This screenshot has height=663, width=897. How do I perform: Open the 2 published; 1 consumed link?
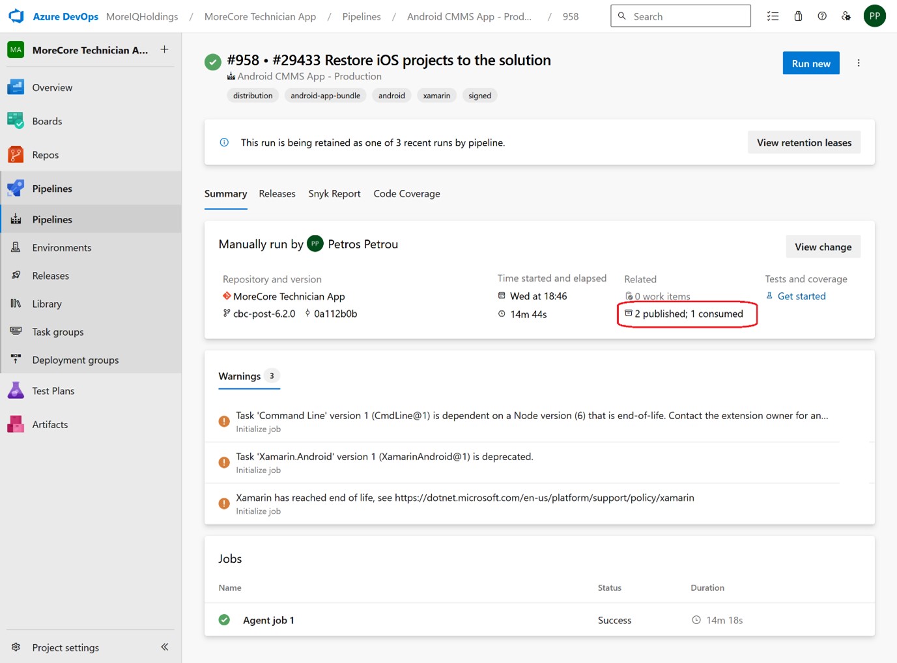click(688, 314)
